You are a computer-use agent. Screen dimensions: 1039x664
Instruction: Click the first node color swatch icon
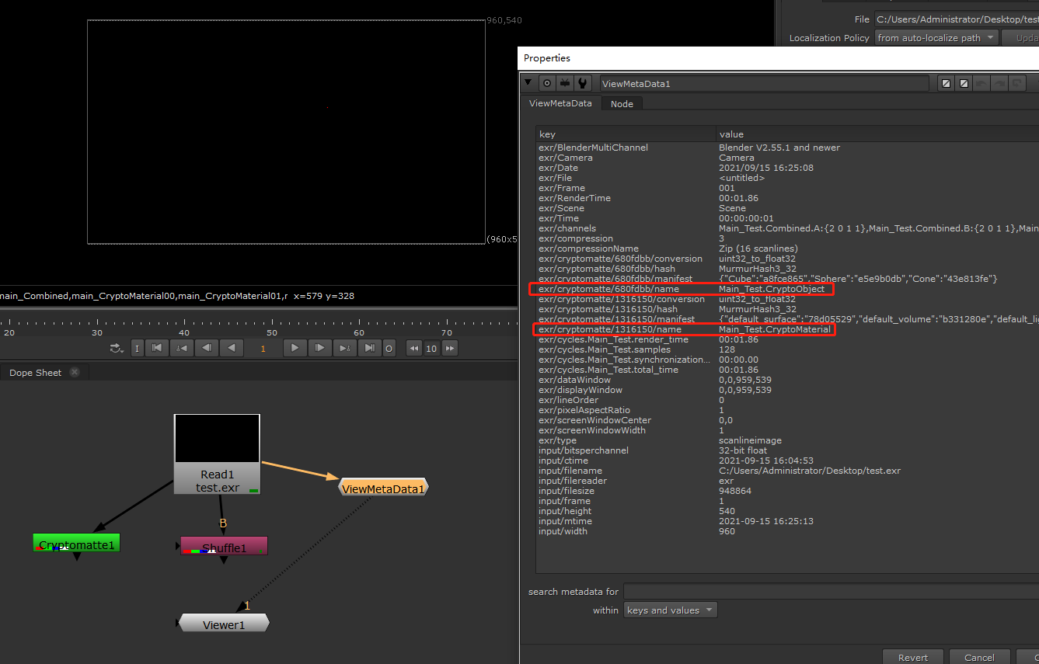coord(946,83)
